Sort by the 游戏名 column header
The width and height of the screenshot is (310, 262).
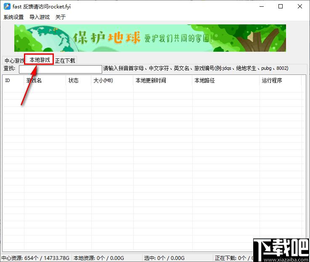(45, 80)
